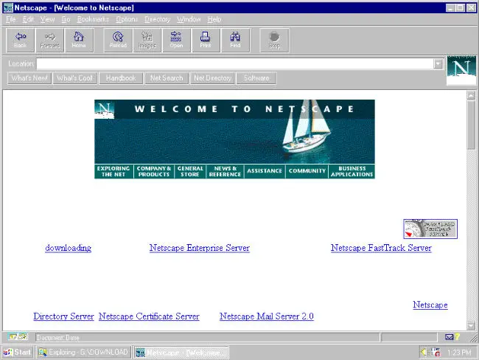Go to the Home page icon
This screenshot has height=360, width=479.
[x=79, y=41]
